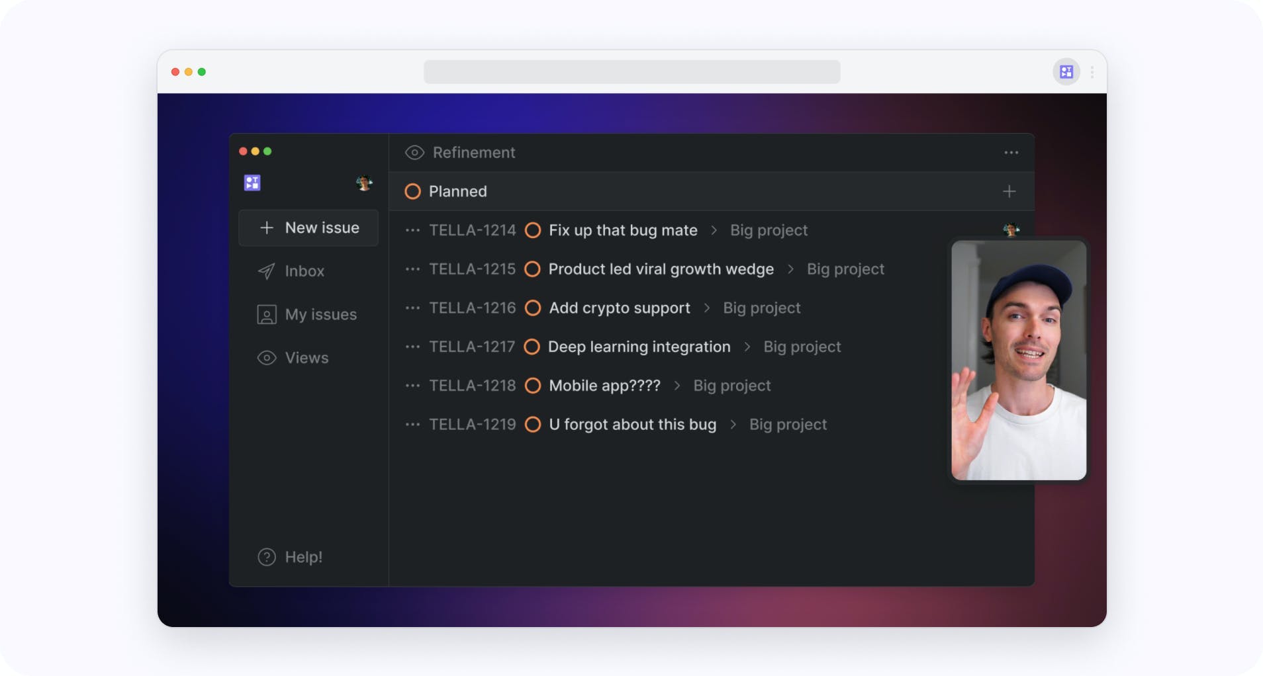The height and width of the screenshot is (676, 1263).
Task: Click the browser extension icon in toolbar
Action: [1066, 71]
